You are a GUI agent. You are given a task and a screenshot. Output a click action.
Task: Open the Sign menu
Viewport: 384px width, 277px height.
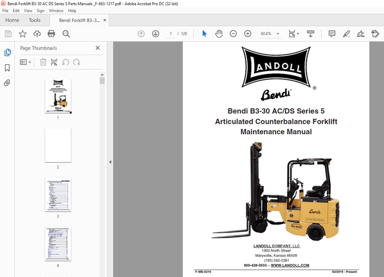(41, 11)
